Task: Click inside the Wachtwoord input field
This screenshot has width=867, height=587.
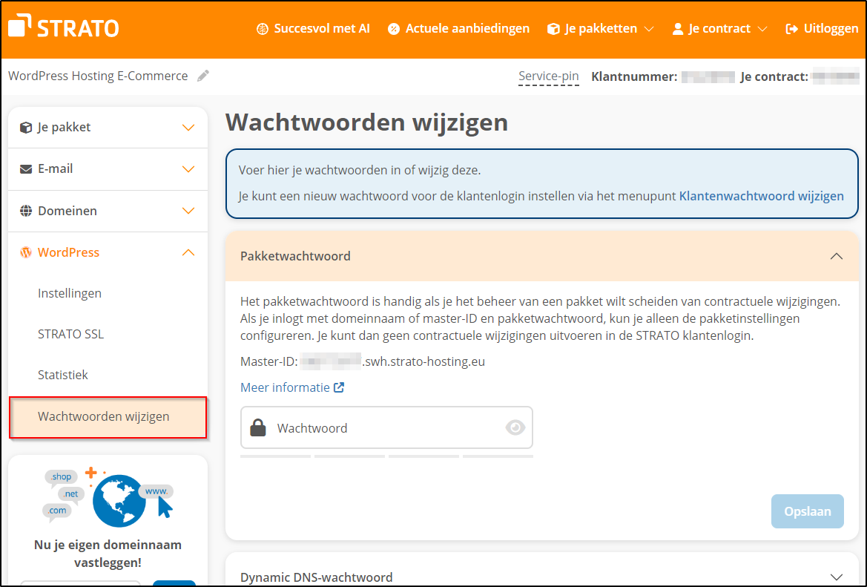Action: [371, 427]
